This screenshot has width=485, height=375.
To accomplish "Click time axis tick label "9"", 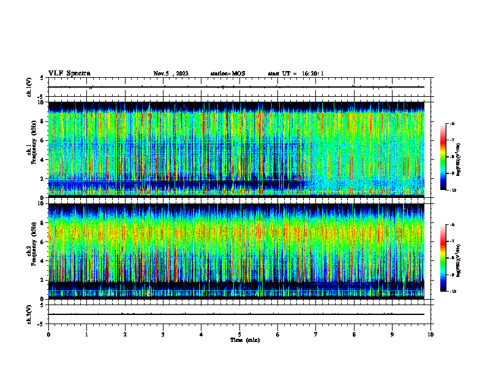I will coord(392,335).
